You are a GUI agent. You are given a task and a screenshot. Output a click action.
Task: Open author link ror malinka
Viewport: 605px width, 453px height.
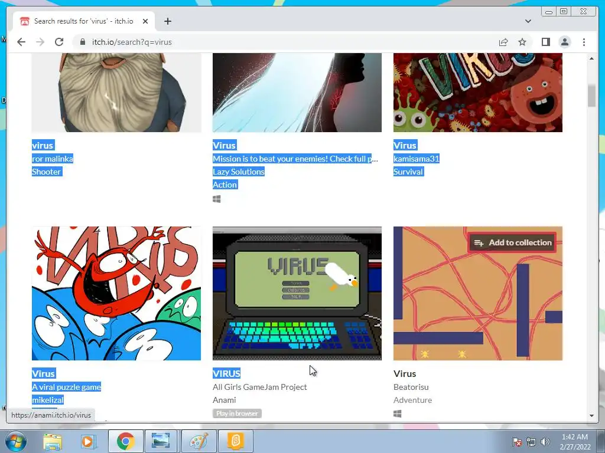[x=53, y=159]
